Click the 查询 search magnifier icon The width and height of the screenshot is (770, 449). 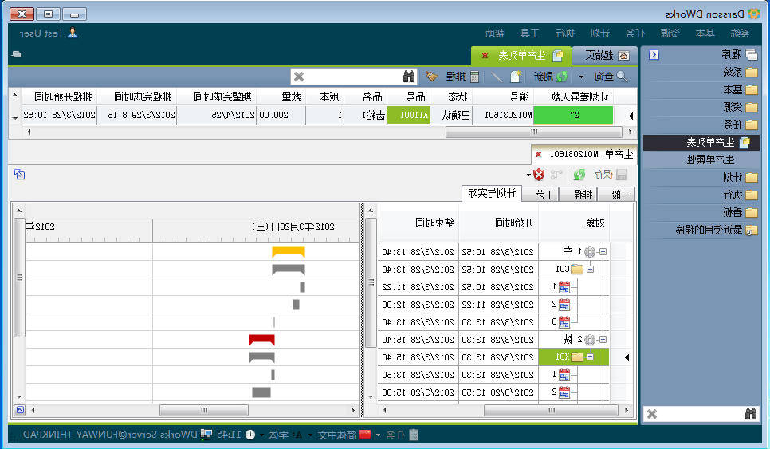coord(623,77)
